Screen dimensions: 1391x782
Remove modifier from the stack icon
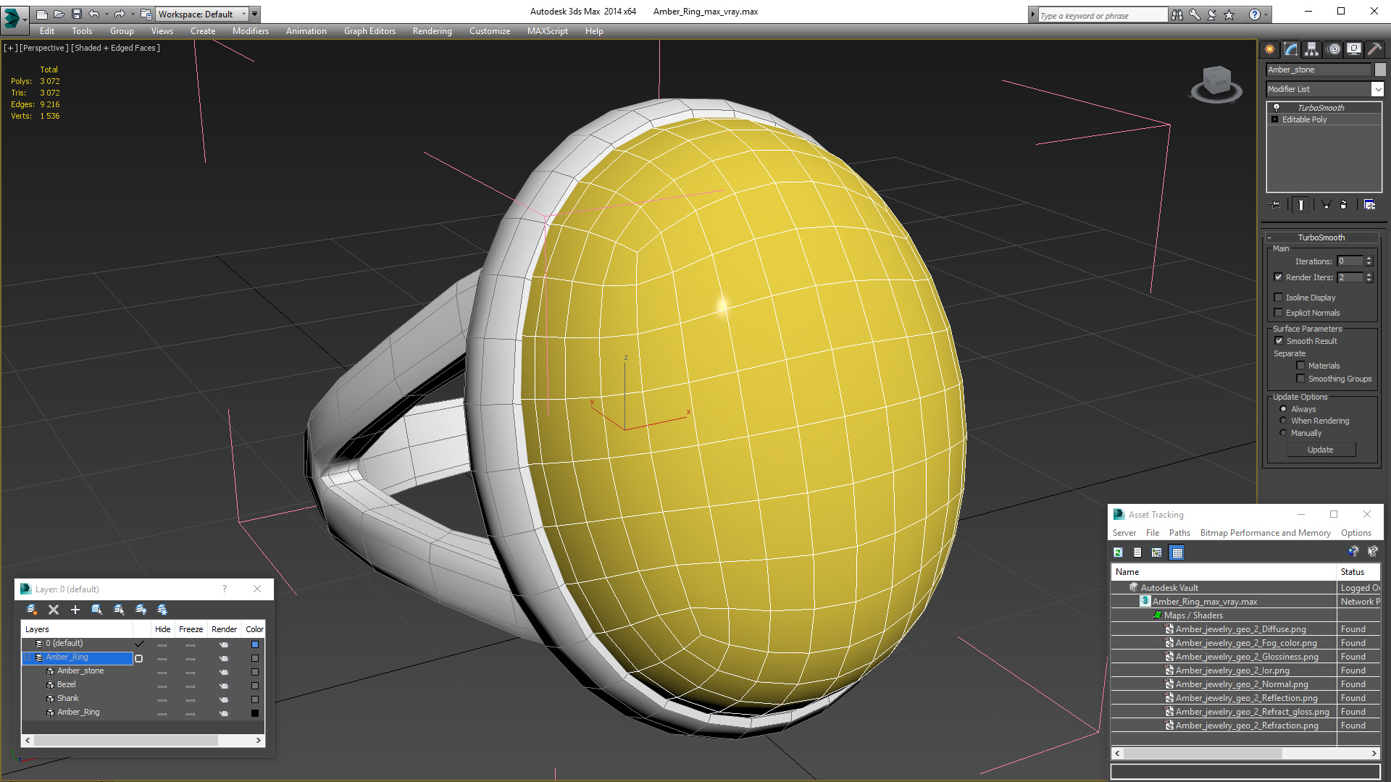coord(1344,205)
